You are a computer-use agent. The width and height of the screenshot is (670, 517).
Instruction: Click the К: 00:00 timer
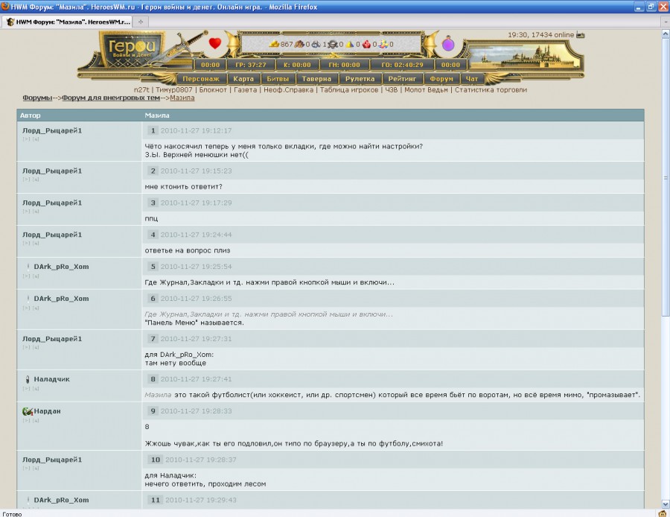tap(297, 65)
